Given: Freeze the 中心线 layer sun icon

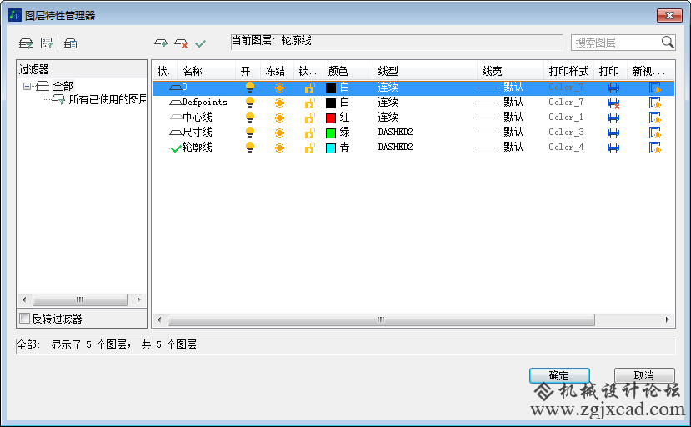Looking at the screenshot, I should (x=279, y=118).
